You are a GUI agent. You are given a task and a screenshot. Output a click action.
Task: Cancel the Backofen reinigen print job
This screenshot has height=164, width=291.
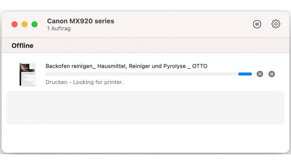(x=260, y=74)
